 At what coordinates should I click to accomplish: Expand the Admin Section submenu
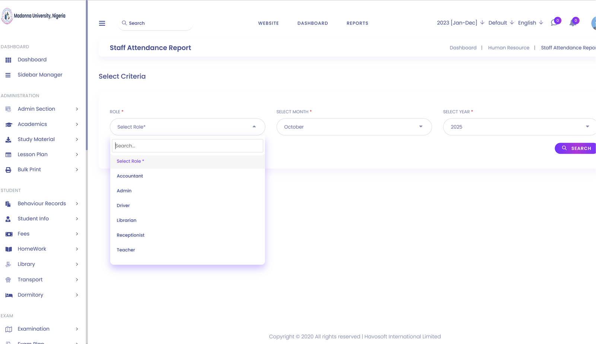77,109
